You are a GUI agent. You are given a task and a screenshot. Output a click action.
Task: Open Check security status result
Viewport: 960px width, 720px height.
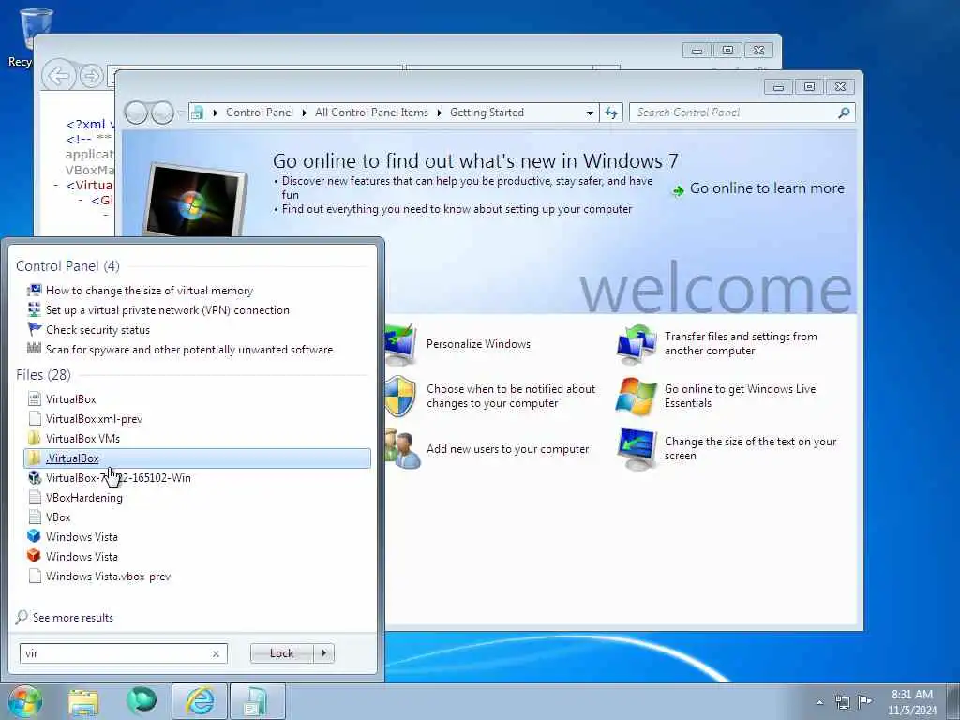click(97, 330)
